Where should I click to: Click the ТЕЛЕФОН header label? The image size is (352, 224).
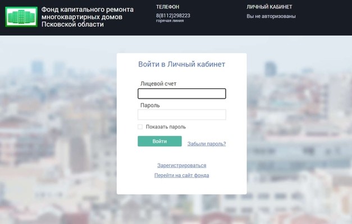(x=167, y=7)
